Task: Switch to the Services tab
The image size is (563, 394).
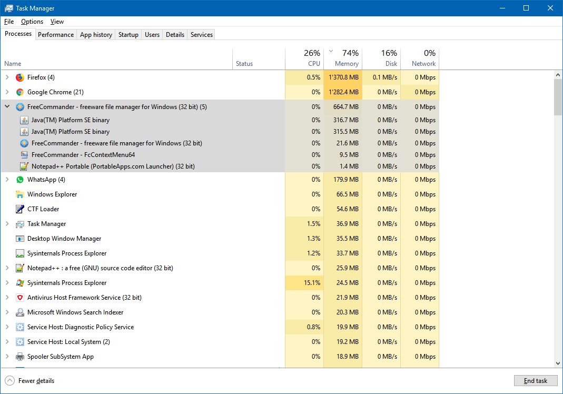Action: [x=201, y=34]
